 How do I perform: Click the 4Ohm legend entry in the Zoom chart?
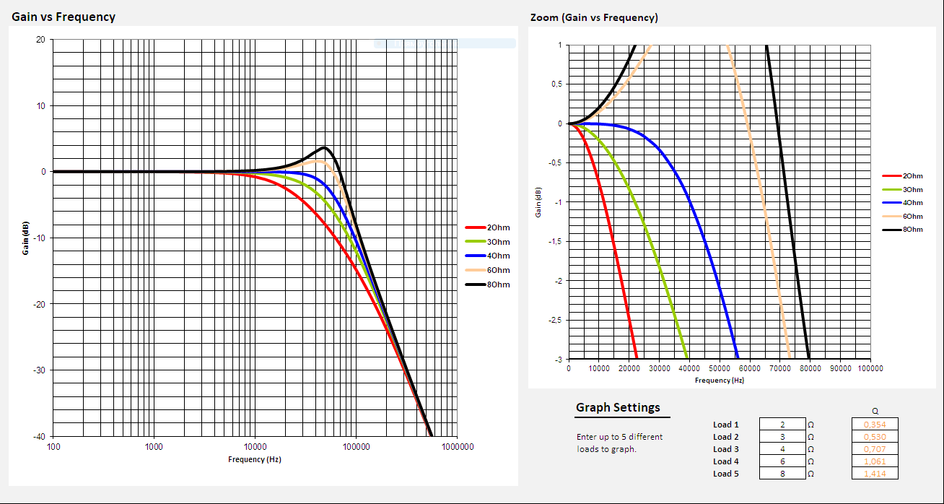pos(902,203)
